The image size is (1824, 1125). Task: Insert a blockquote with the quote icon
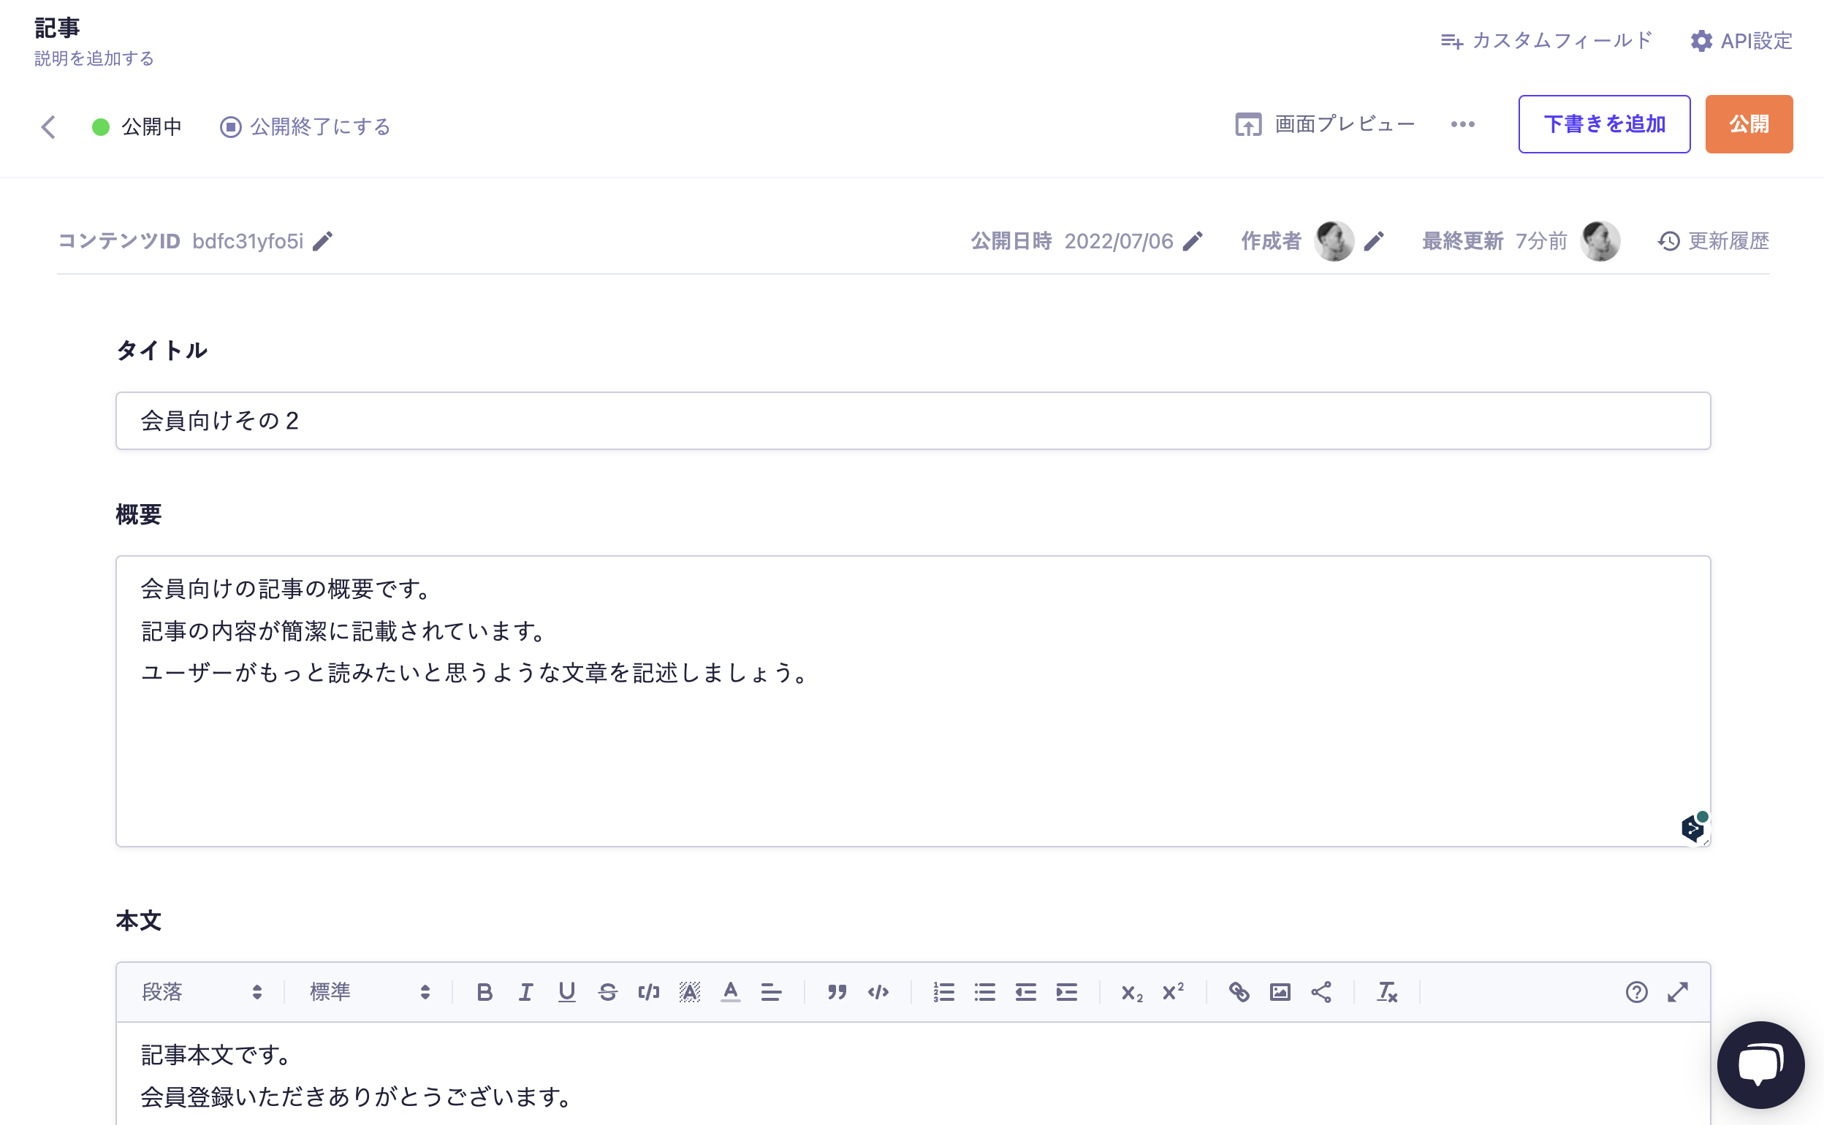[x=837, y=992]
